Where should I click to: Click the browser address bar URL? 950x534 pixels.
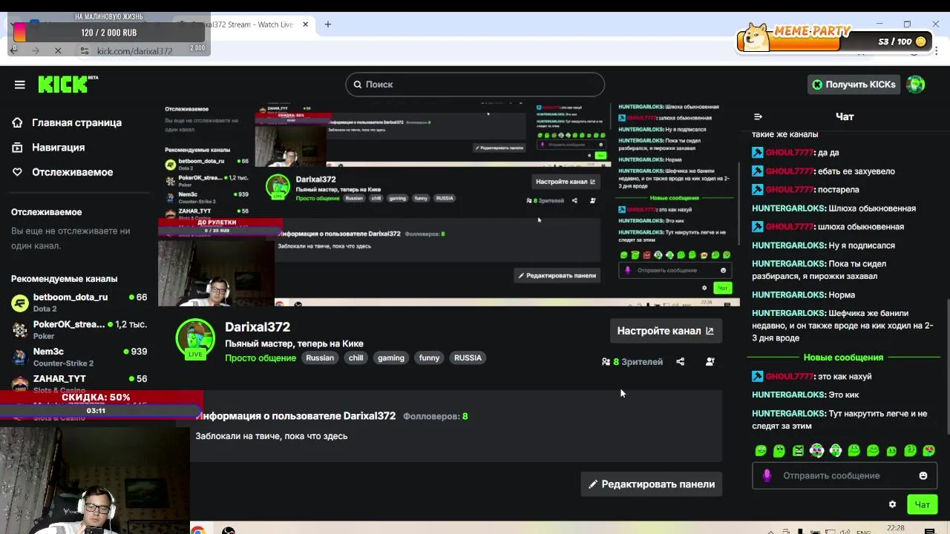134,51
